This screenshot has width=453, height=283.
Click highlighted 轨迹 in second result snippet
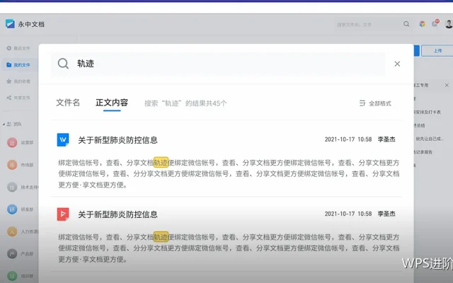point(161,237)
